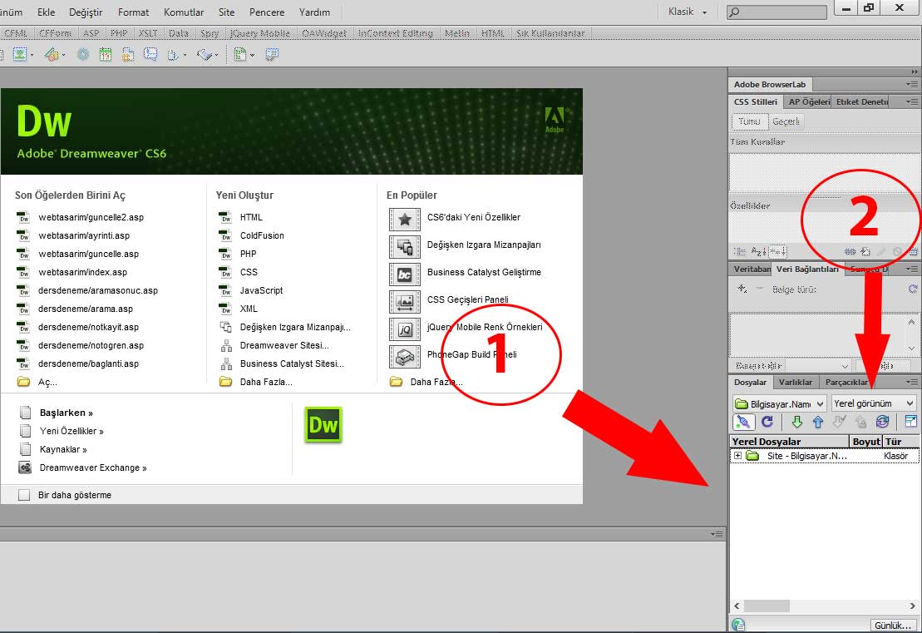
Task: Click the connect to remote server icon
Action: tap(743, 421)
